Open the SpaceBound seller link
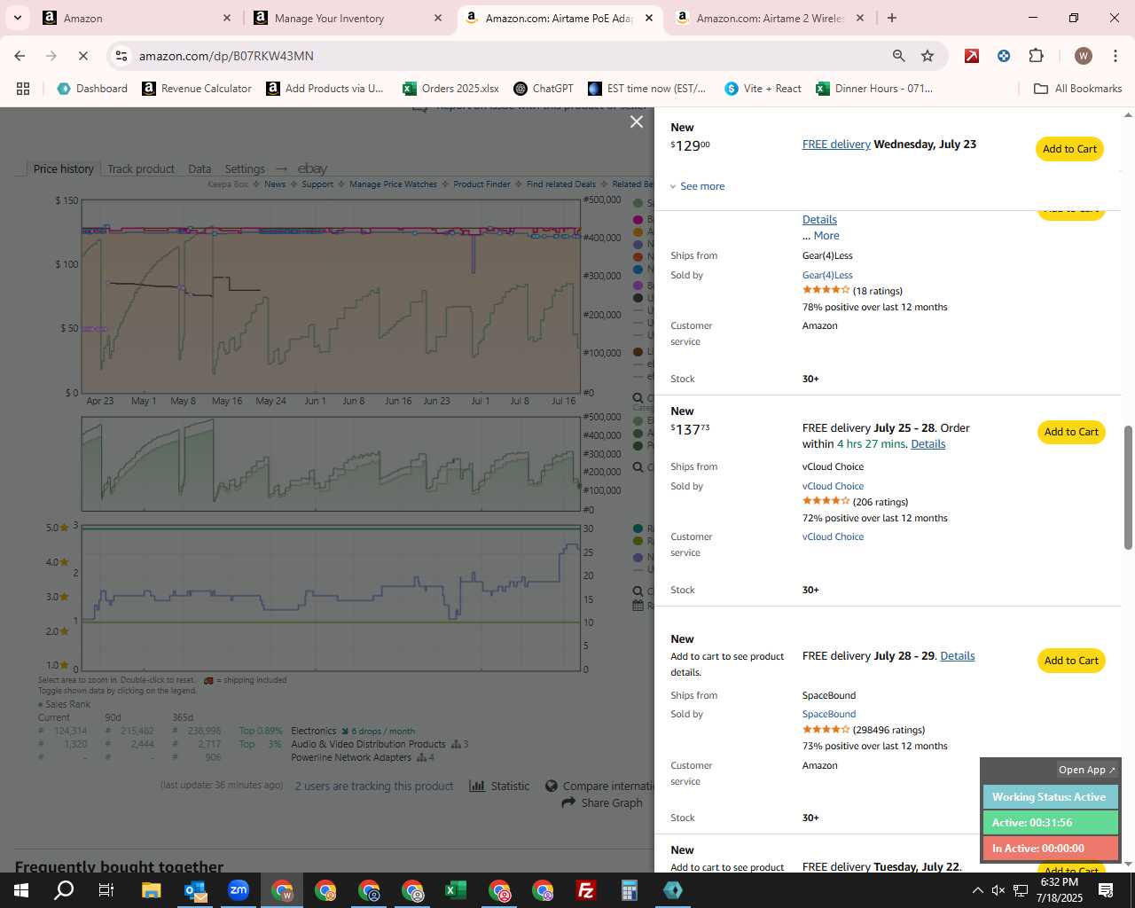 [x=829, y=715]
